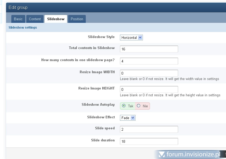
Task: Click the Slide duration text box
Action: [x=149, y=141]
